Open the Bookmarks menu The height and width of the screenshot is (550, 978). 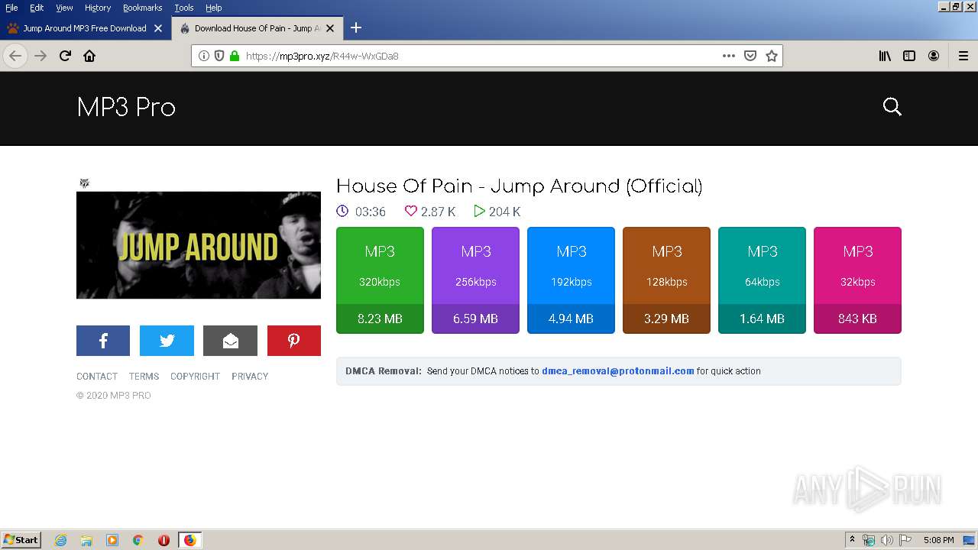142,8
